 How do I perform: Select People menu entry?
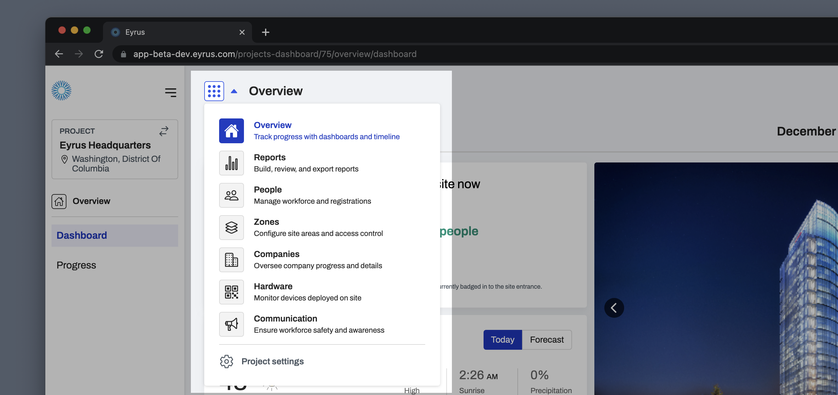(x=322, y=195)
